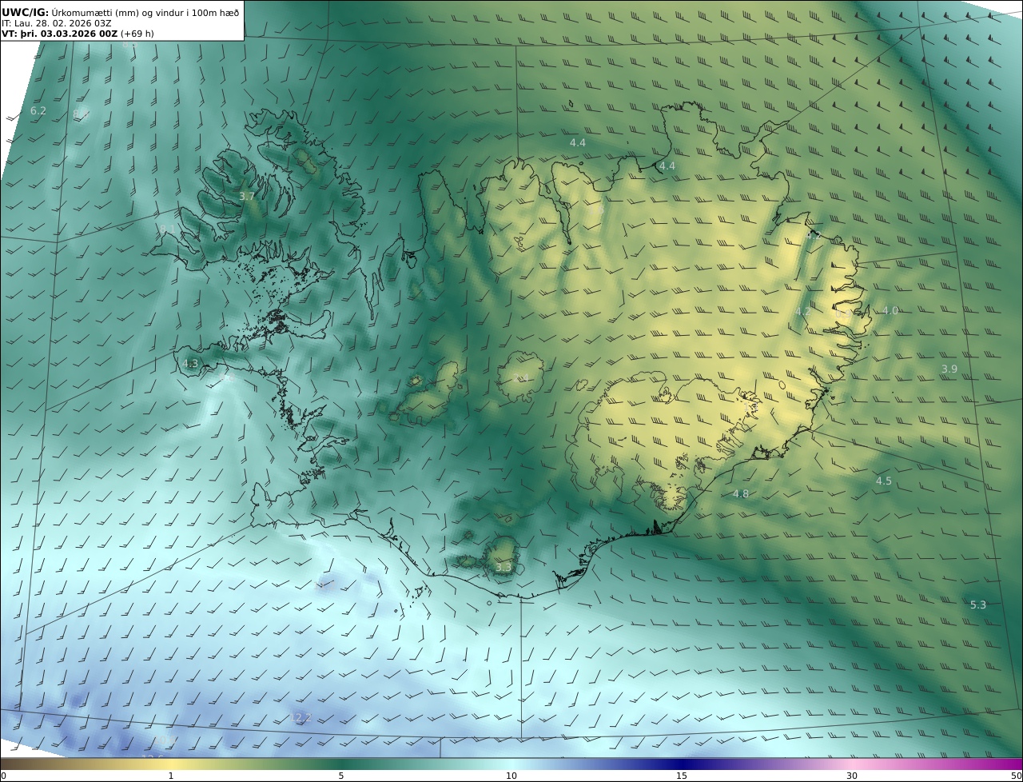Click the valid time line 'VT: þri. 03.03.2026 00Z (+69 h)'
The height and width of the screenshot is (782, 1023).
tap(78, 34)
